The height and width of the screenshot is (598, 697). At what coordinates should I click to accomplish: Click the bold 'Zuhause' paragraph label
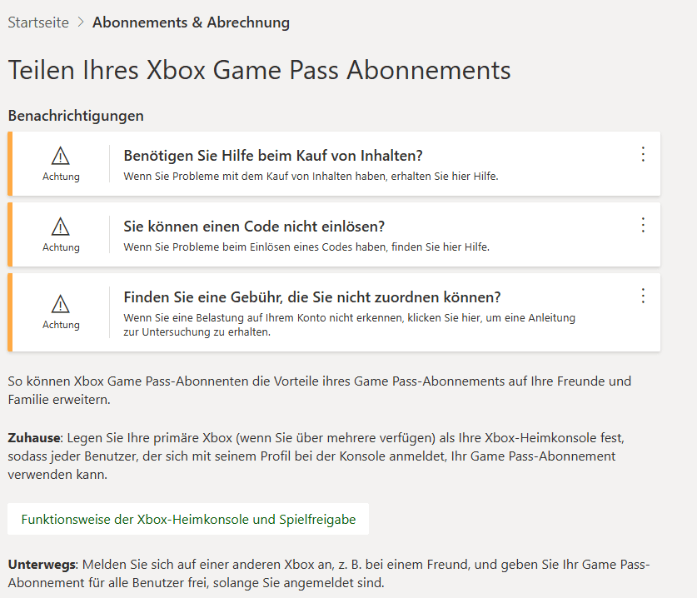(x=35, y=437)
